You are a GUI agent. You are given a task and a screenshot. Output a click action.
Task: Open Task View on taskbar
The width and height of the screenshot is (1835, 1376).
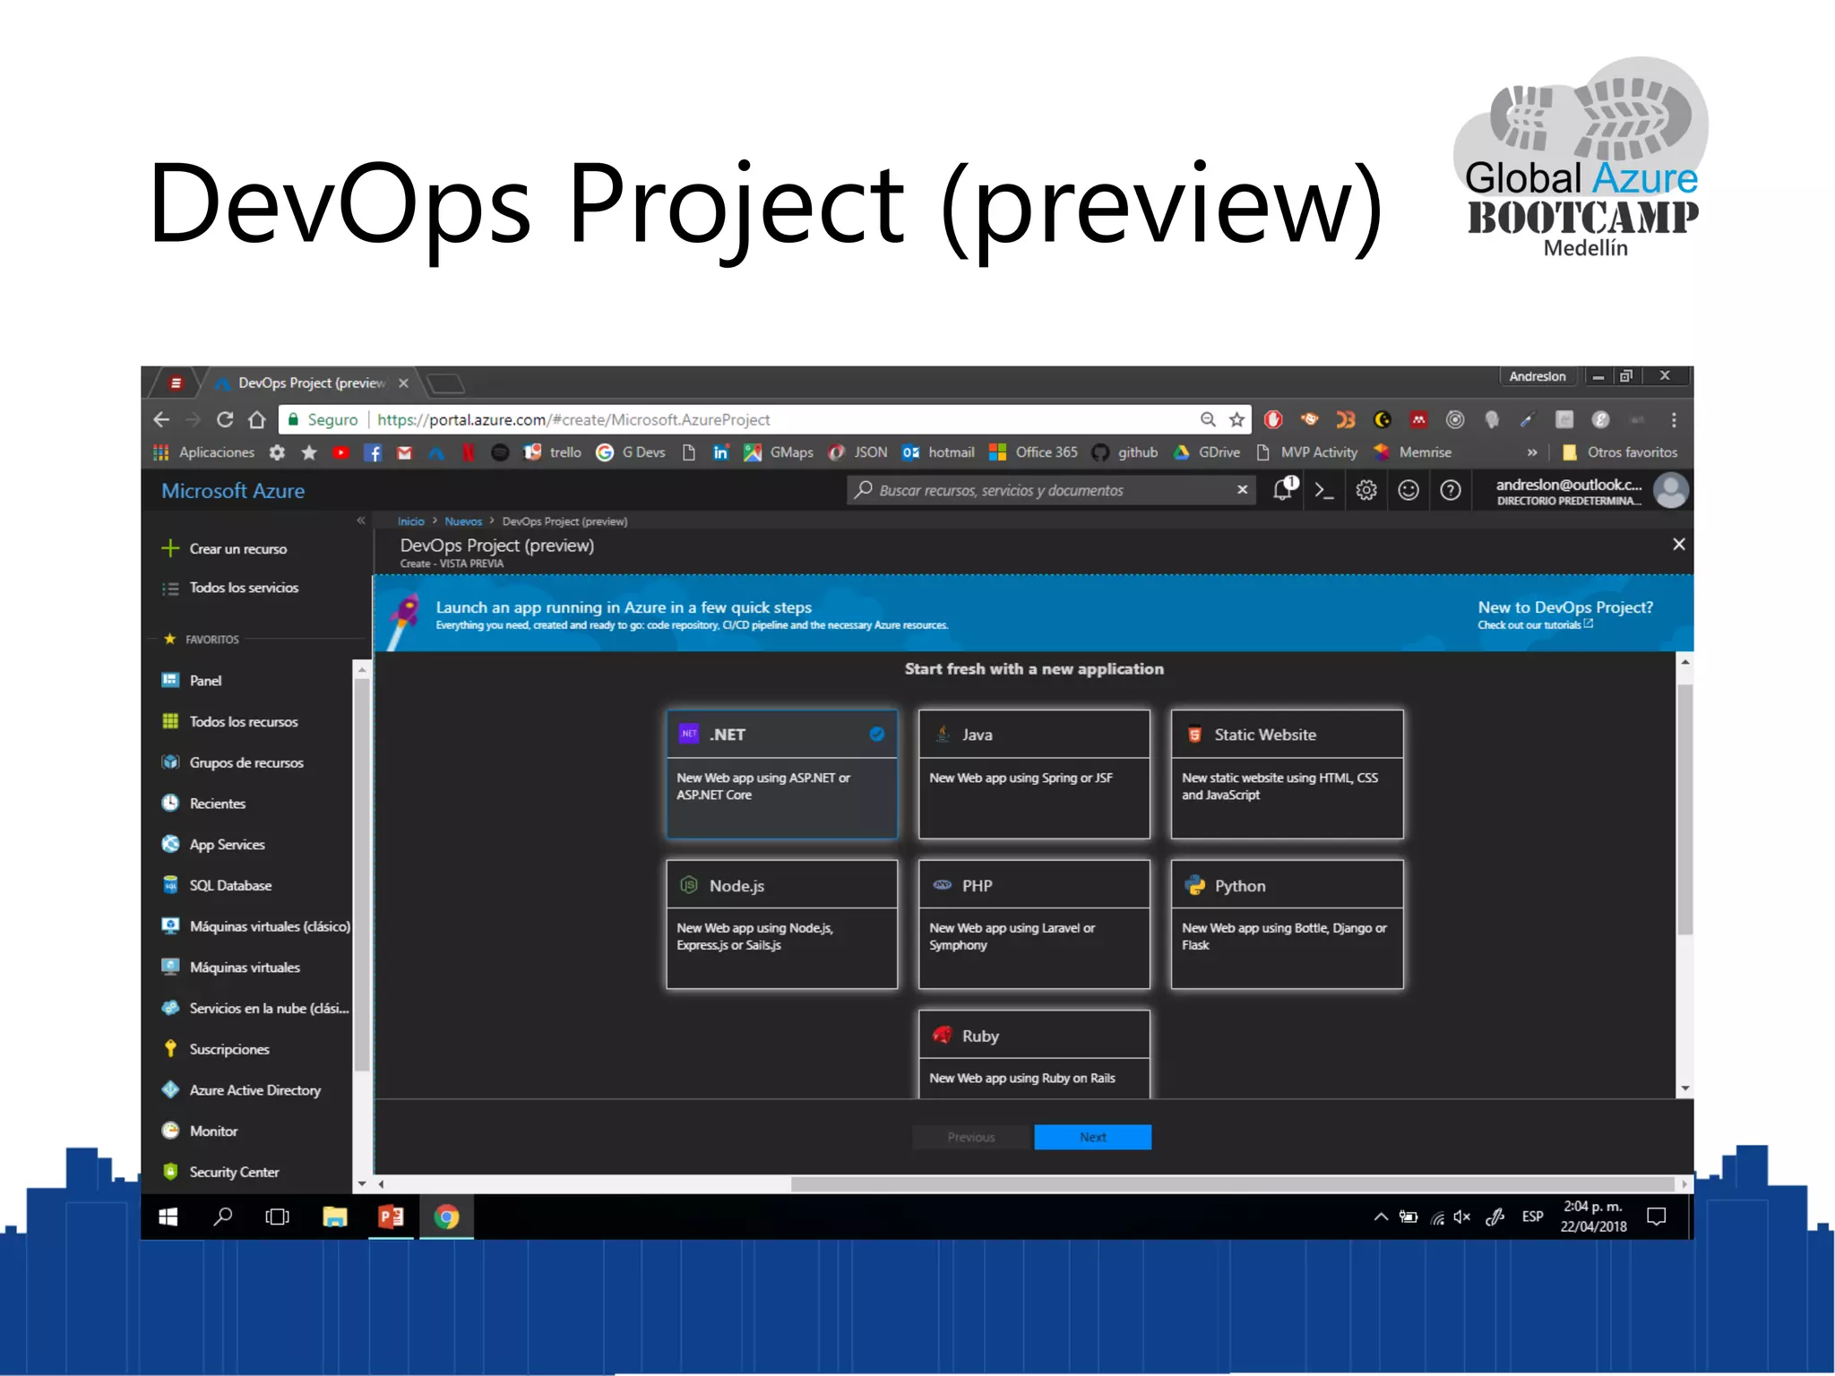pyautogui.click(x=278, y=1217)
